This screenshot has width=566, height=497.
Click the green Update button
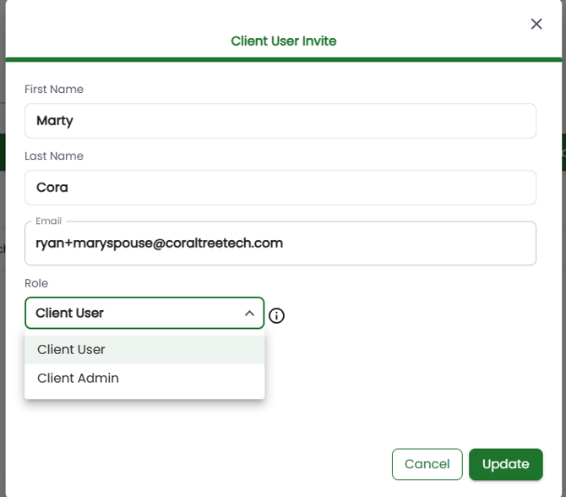[x=505, y=464]
